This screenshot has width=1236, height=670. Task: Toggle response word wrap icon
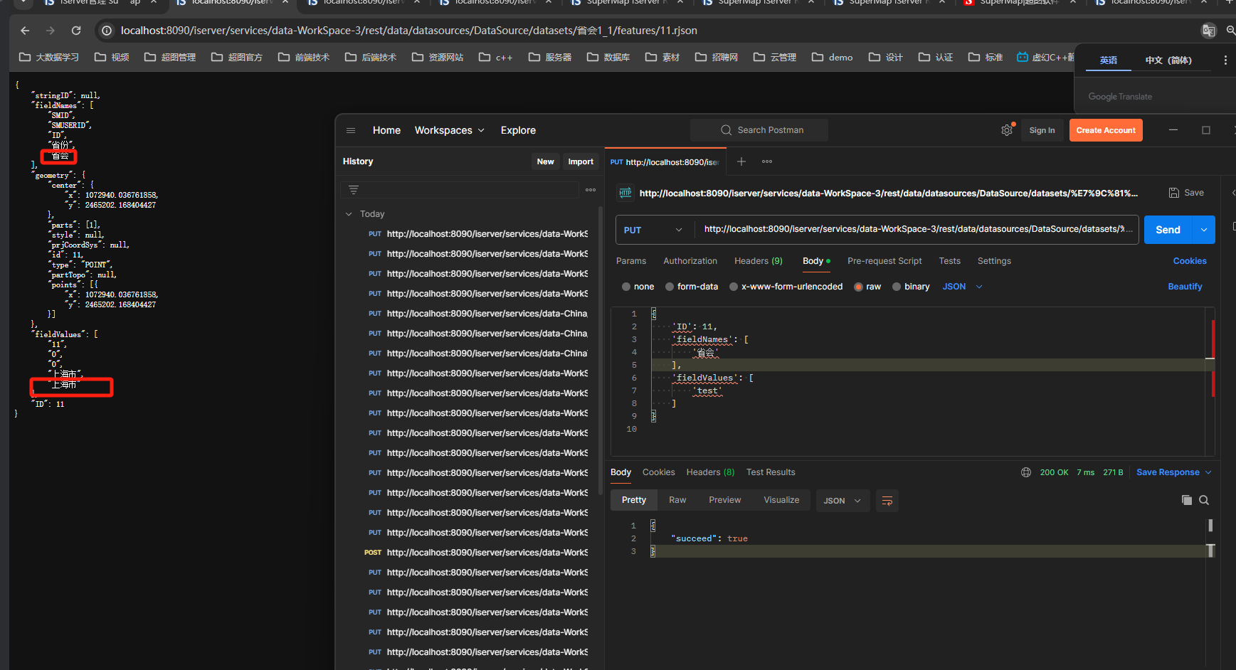click(887, 501)
